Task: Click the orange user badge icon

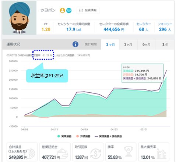Action: coord(62,10)
